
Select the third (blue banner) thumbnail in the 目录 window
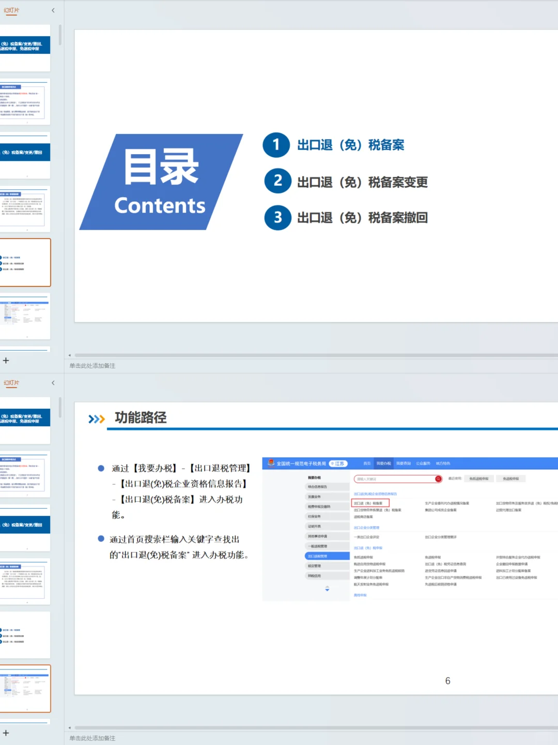[25, 156]
